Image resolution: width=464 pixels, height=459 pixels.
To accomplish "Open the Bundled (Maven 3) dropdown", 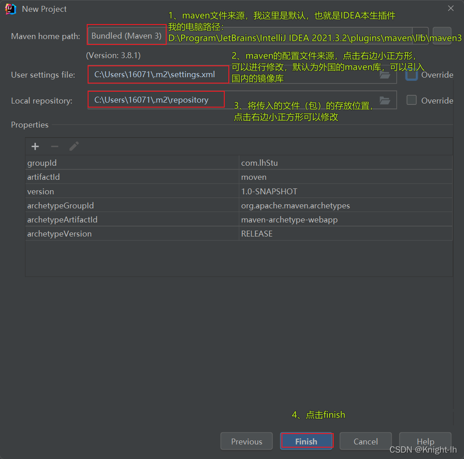I will point(126,35).
